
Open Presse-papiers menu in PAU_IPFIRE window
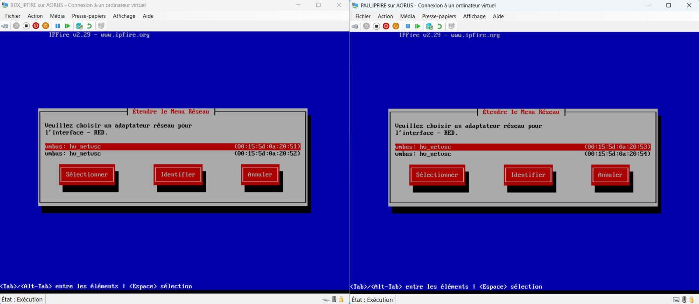click(439, 17)
